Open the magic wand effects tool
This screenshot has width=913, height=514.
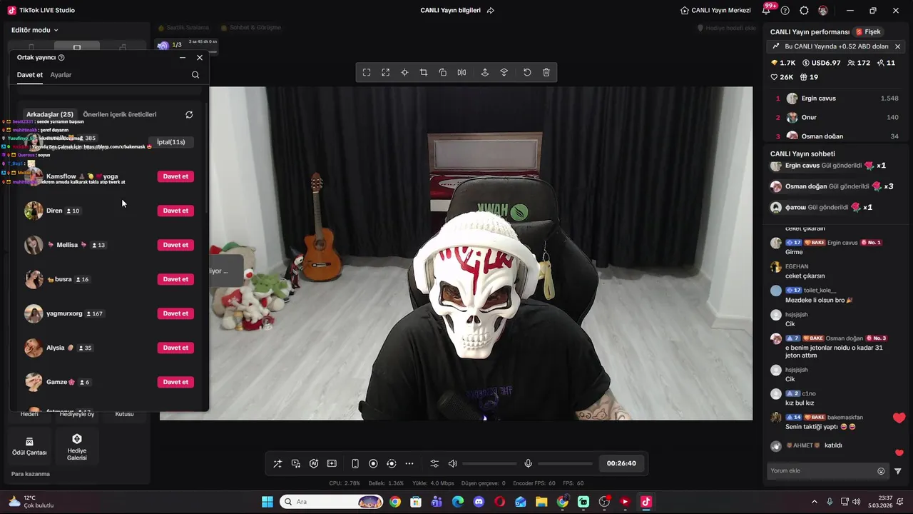click(277, 463)
